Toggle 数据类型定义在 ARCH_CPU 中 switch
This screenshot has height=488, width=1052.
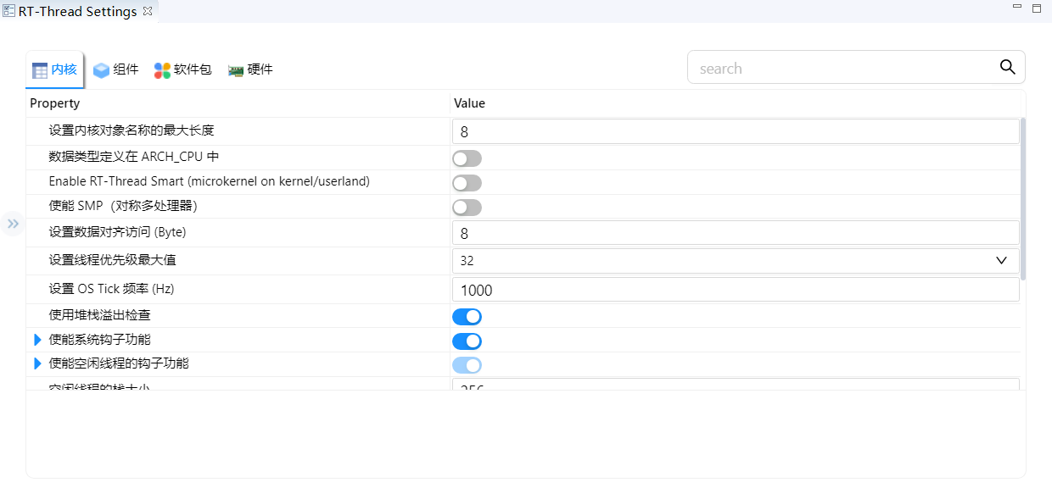[467, 158]
